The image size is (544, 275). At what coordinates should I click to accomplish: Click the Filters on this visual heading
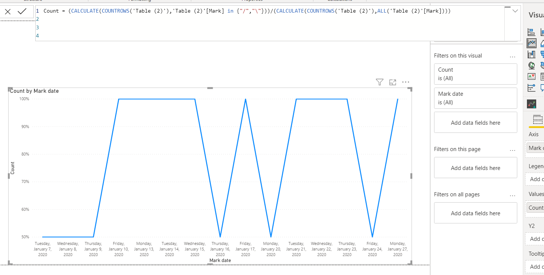458,56
